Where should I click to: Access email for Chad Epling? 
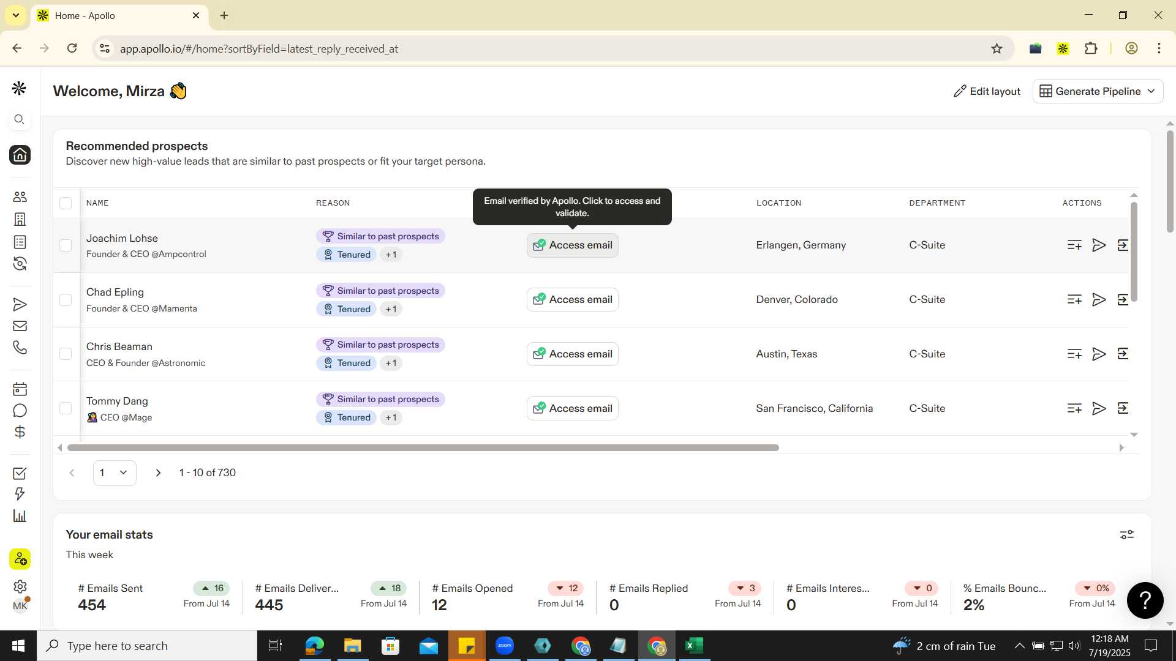572,299
